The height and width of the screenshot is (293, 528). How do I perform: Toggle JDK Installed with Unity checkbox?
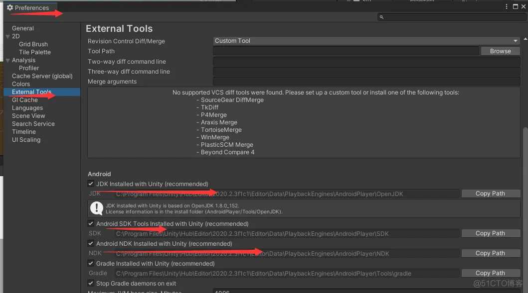91,184
